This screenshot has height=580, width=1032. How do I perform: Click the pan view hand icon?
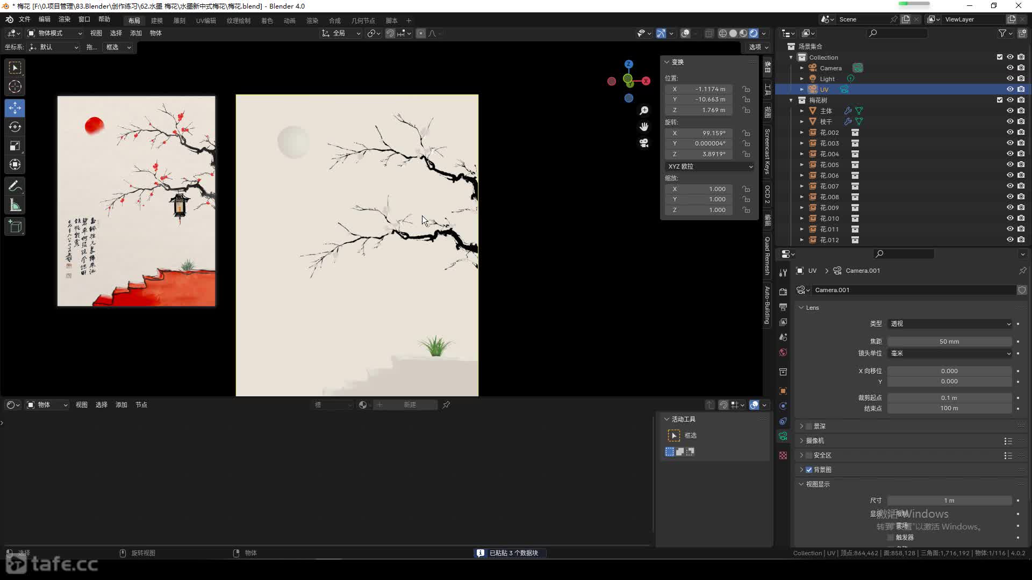click(x=644, y=127)
